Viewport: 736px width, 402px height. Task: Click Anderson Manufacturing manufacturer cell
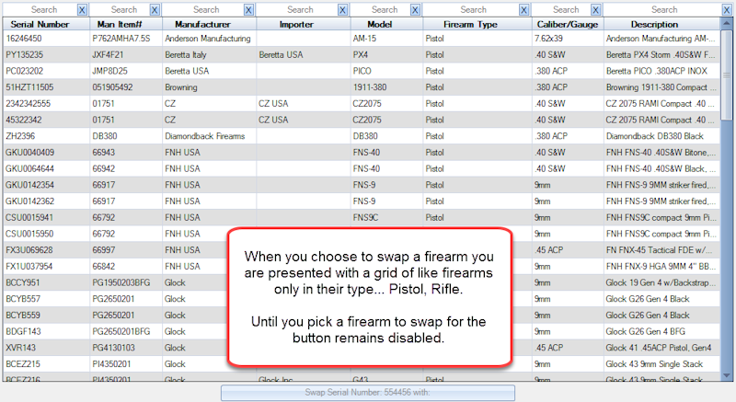coord(208,39)
